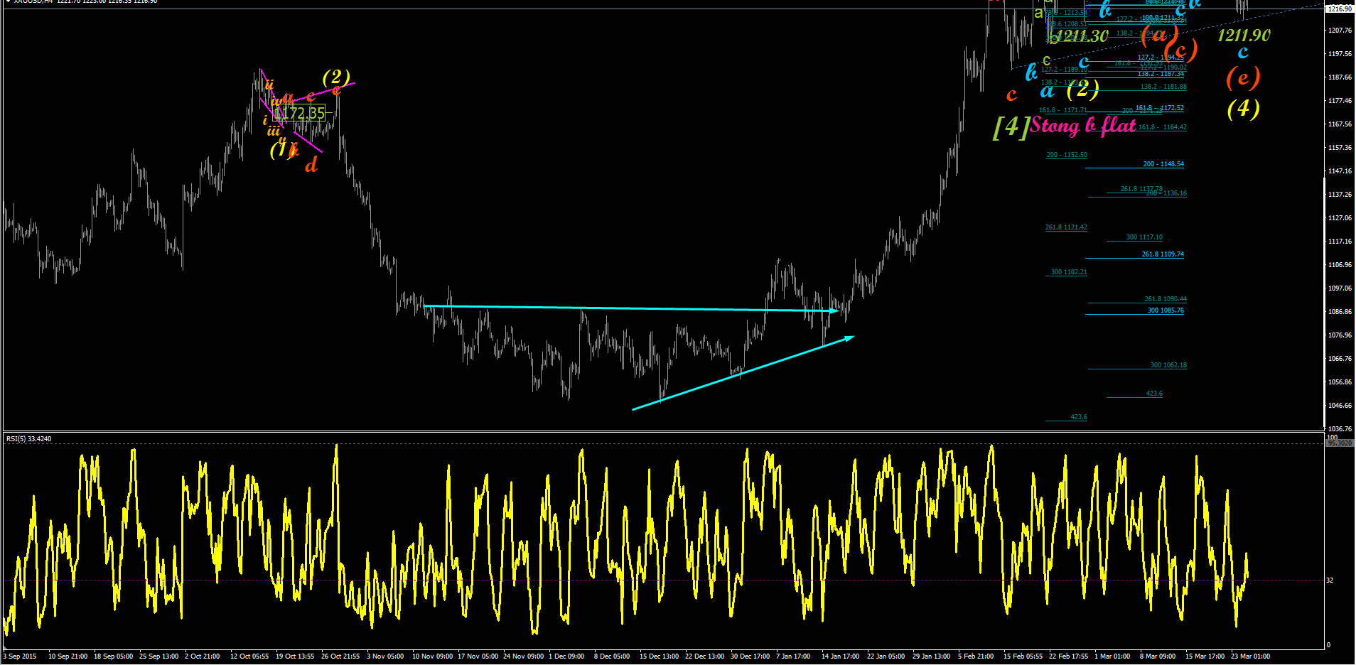Screen dimensions: 1356x665
Task: Click the orange (e) wave label
Action: point(1243,78)
